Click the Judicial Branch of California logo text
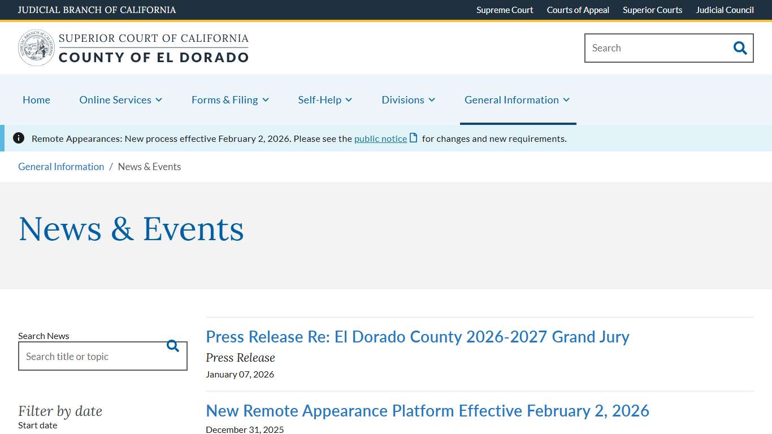772x434 pixels. [x=97, y=10]
